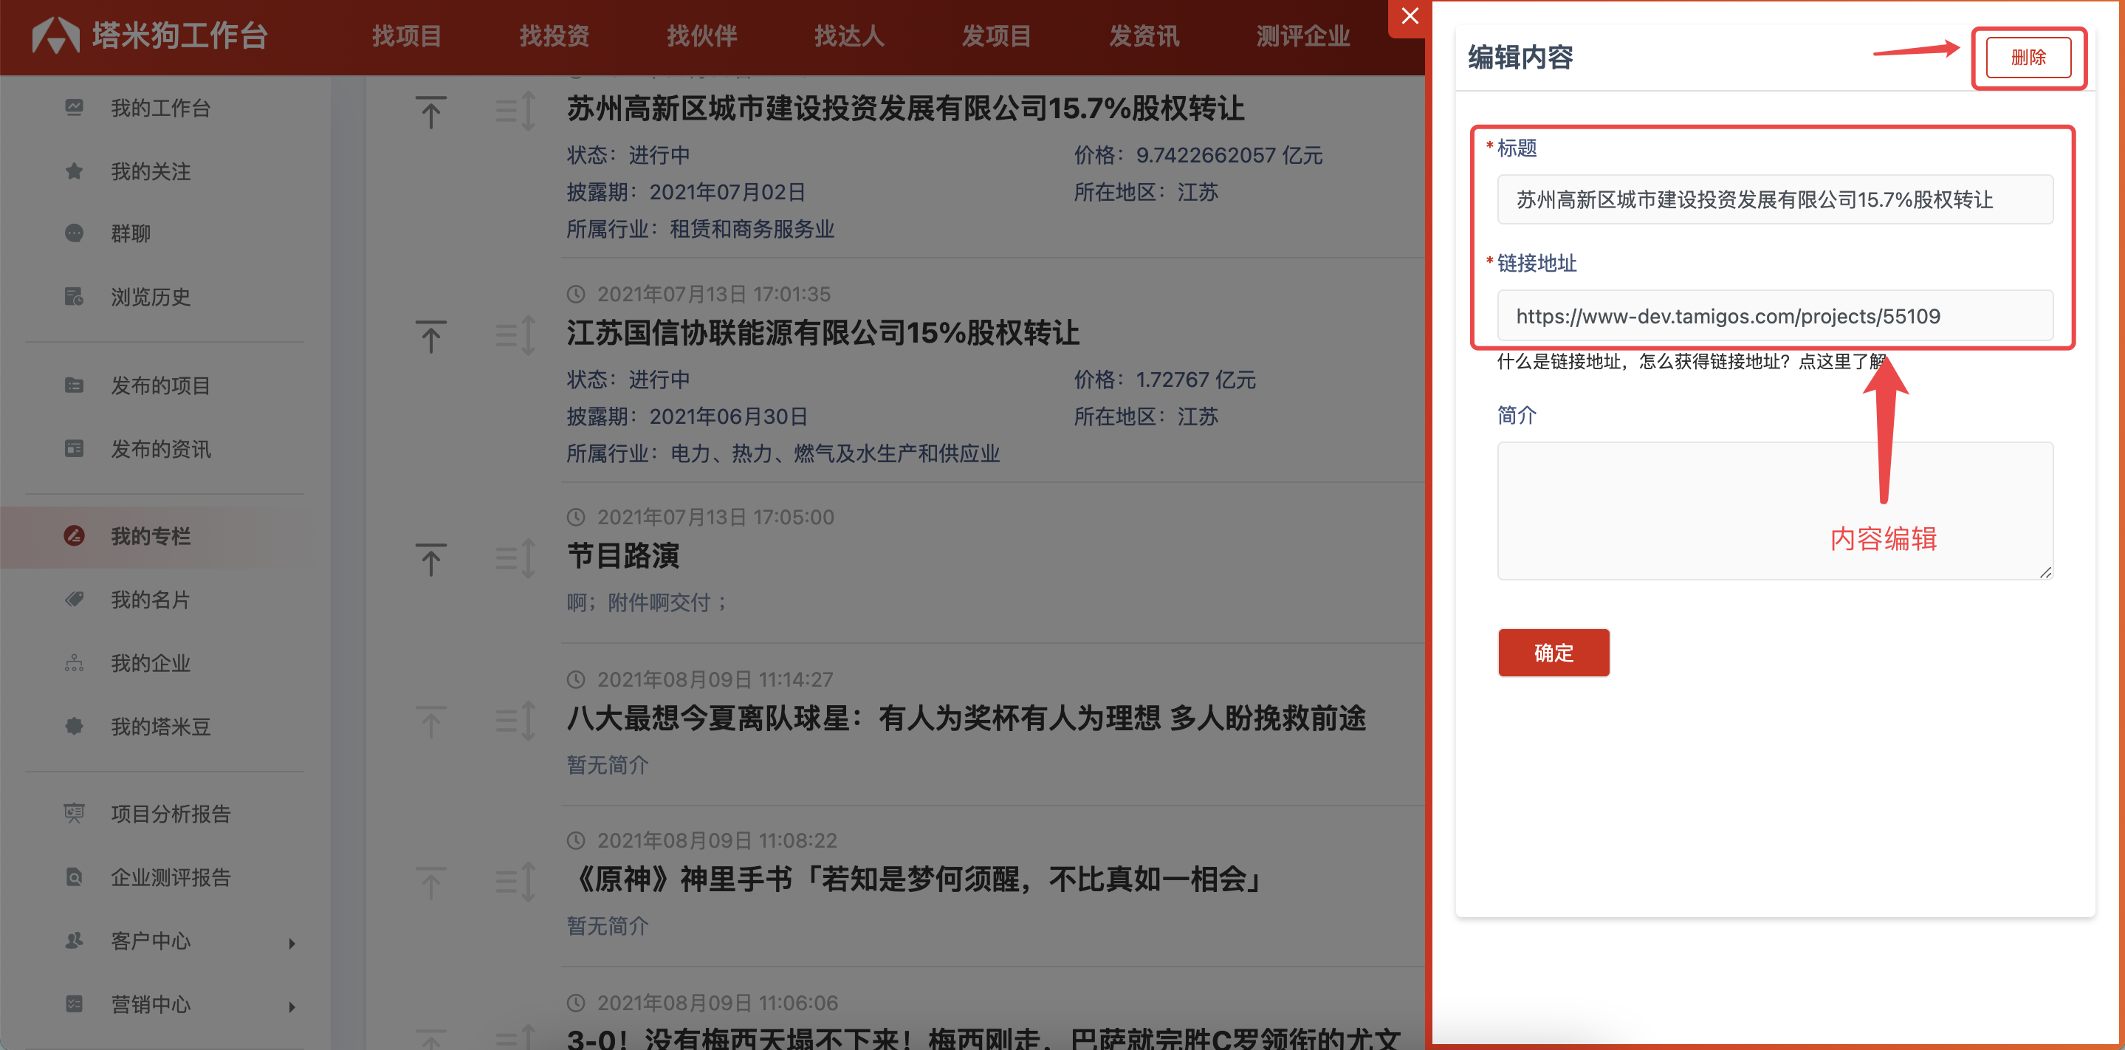Viewport: 2125px width, 1050px height.
Task: Pin to top the 八大最想今夏离队球星 article
Action: pyautogui.click(x=430, y=721)
